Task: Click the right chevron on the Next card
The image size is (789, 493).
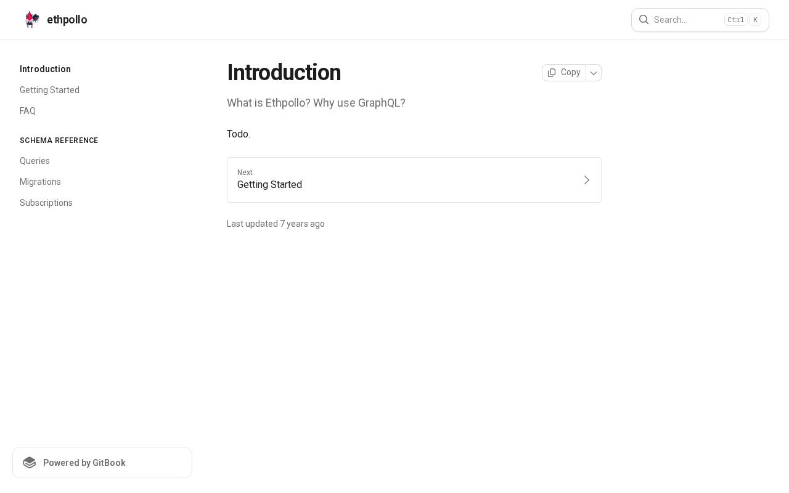Action: coord(587,180)
